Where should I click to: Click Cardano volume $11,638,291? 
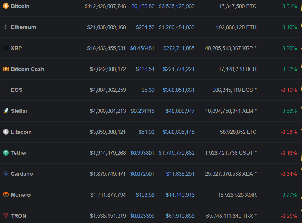(x=180, y=174)
